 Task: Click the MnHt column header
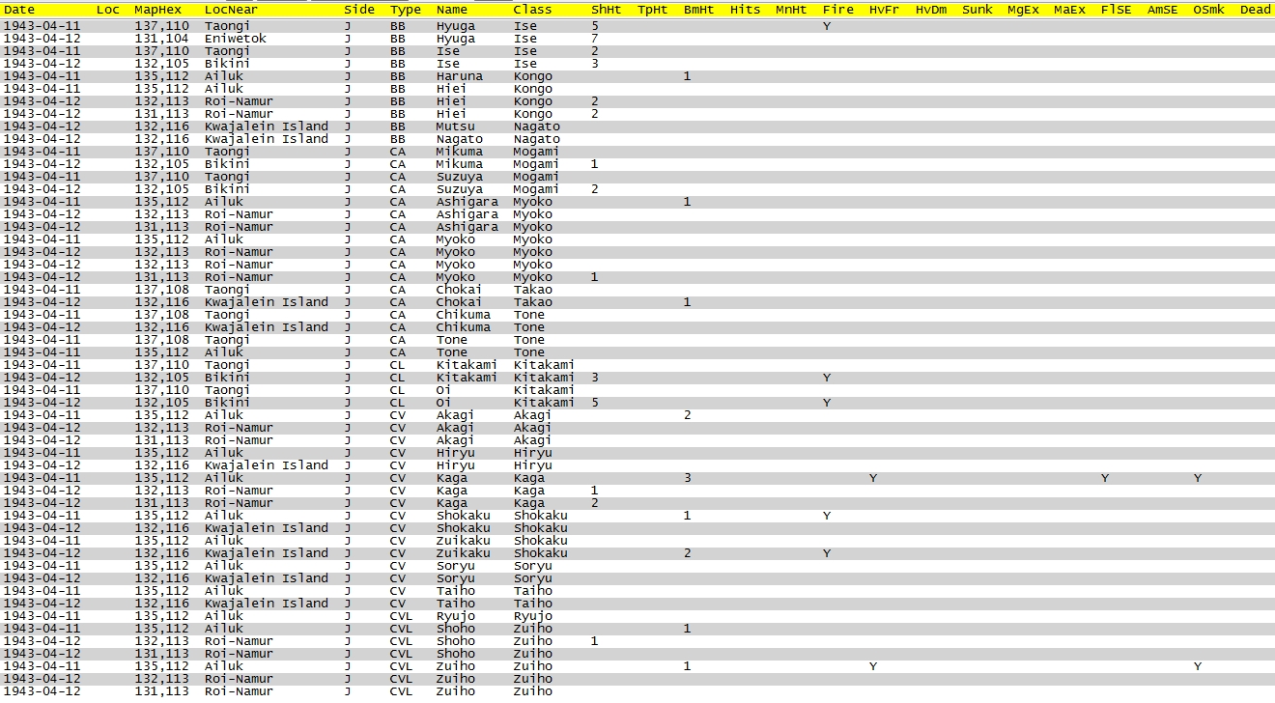click(x=792, y=10)
